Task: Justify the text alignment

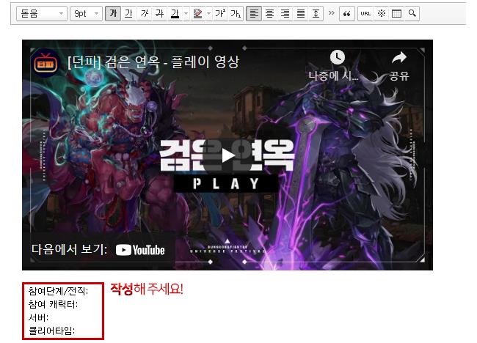Action: coord(301,14)
